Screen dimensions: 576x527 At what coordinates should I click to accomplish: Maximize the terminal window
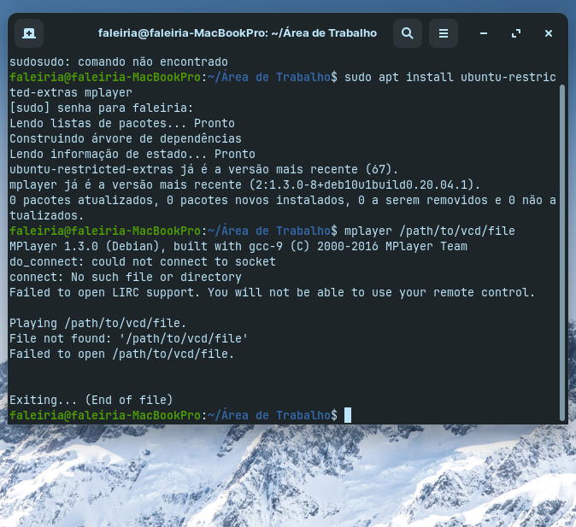516,33
